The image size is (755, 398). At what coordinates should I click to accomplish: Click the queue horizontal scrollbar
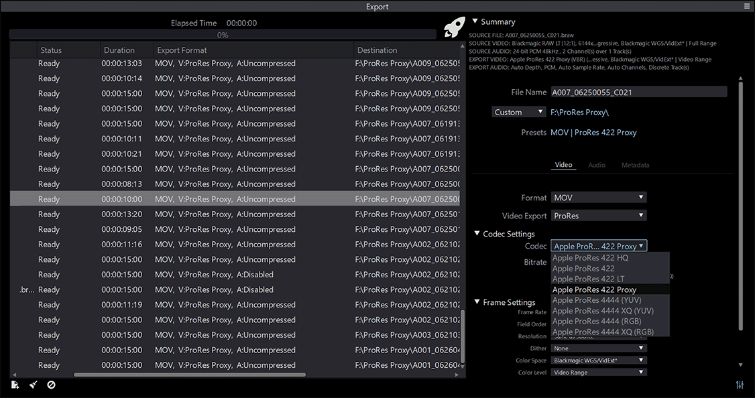(190, 375)
